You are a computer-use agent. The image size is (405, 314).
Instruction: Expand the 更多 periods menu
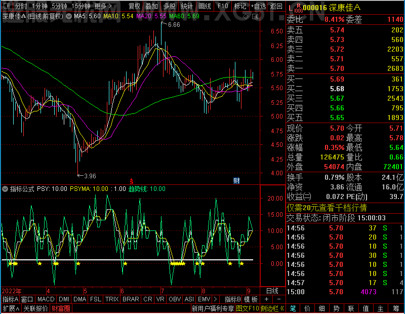[x=103, y=6]
